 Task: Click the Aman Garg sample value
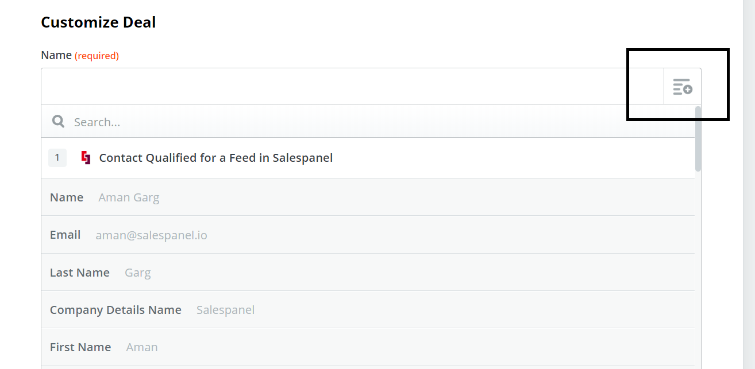(x=129, y=197)
